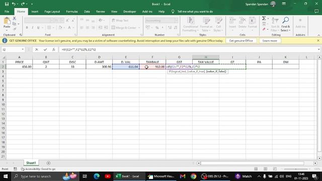Image resolution: width=322 pixels, height=181 pixels.
Task: Toggle Wrap Text
Action: tap(120, 20)
